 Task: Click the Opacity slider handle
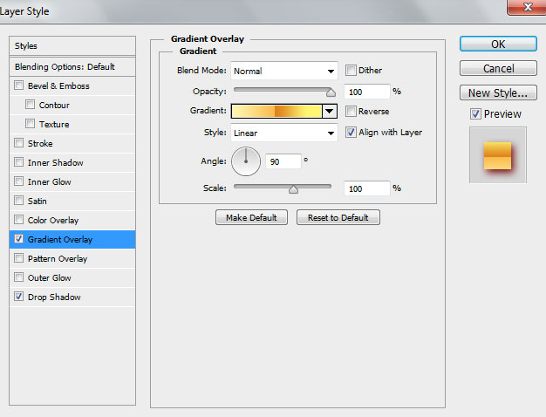coord(331,92)
